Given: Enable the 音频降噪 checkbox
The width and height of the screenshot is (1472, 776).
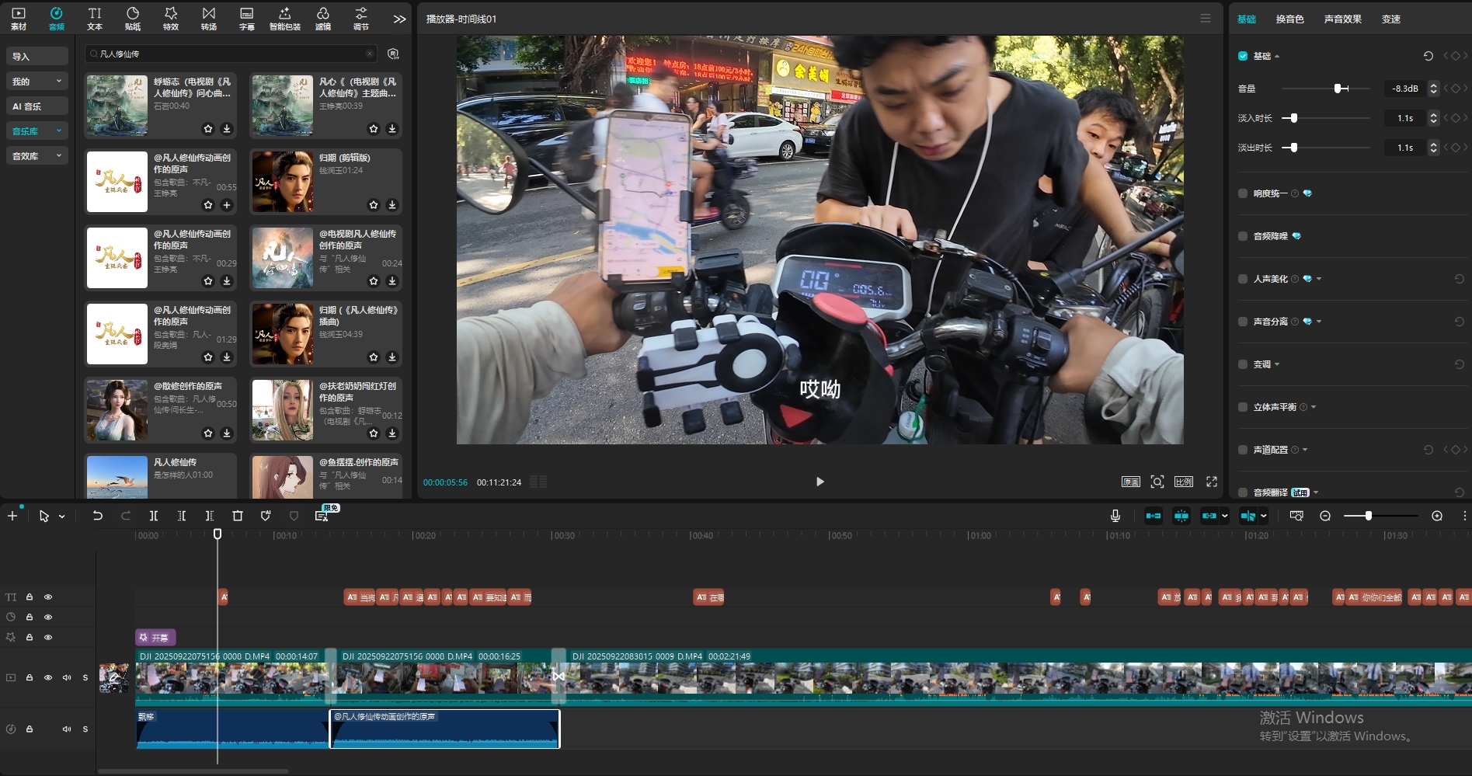Looking at the screenshot, I should [x=1243, y=236].
